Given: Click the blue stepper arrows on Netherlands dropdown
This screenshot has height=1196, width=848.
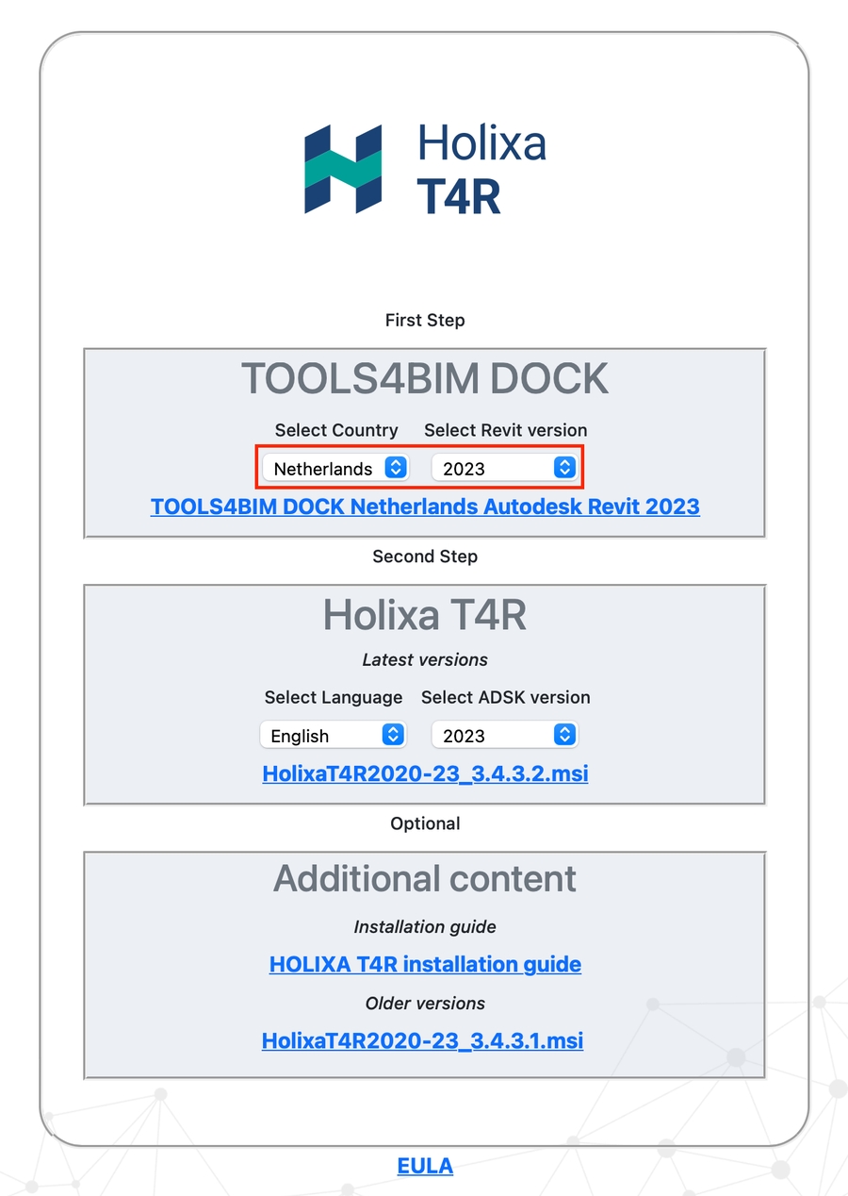Looking at the screenshot, I should pos(397,468).
